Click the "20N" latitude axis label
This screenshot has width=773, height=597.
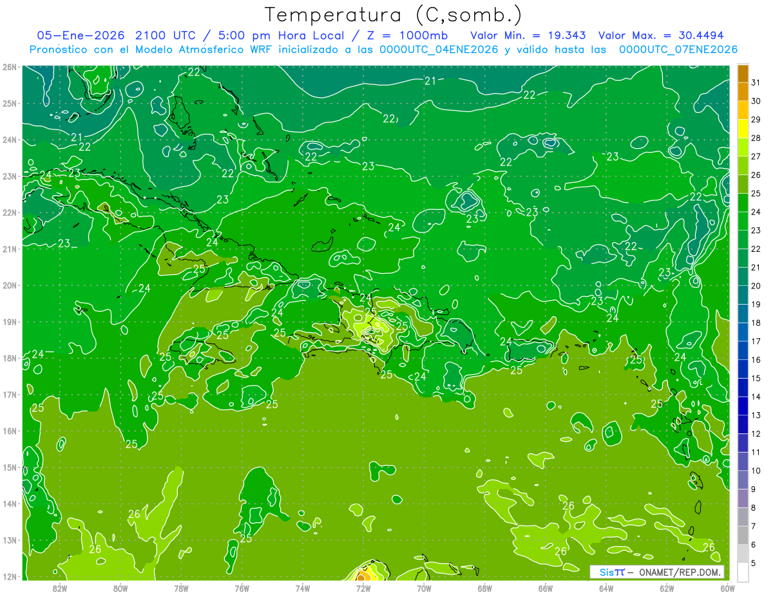(10, 285)
